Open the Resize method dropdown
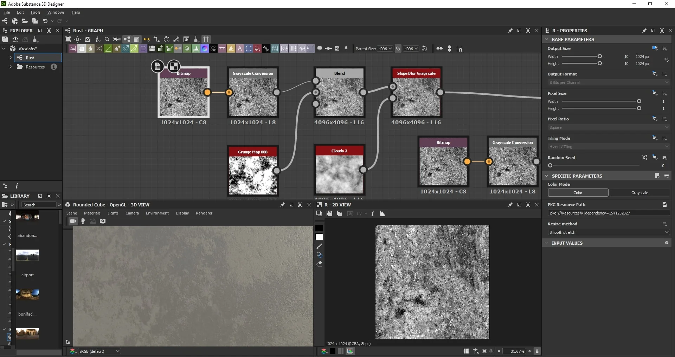Viewport: 675px width, 357px height. [609, 232]
